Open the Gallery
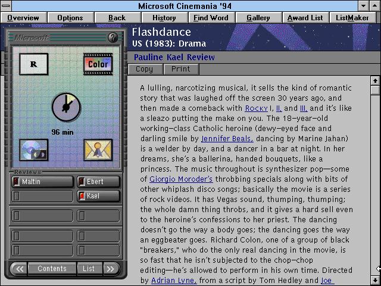Image resolution: width=381 pixels, height=286 pixels. (258, 18)
